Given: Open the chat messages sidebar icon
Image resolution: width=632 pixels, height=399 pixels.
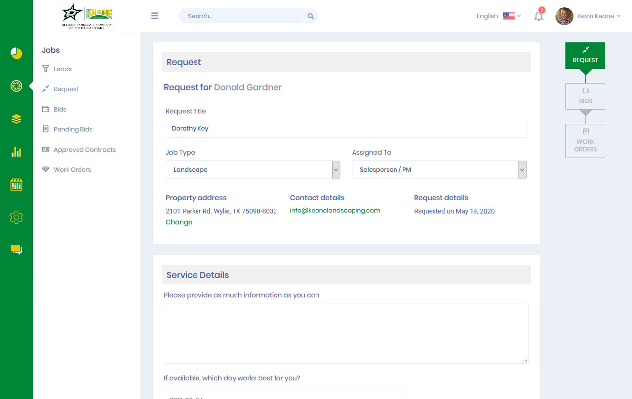Looking at the screenshot, I should click(x=16, y=250).
